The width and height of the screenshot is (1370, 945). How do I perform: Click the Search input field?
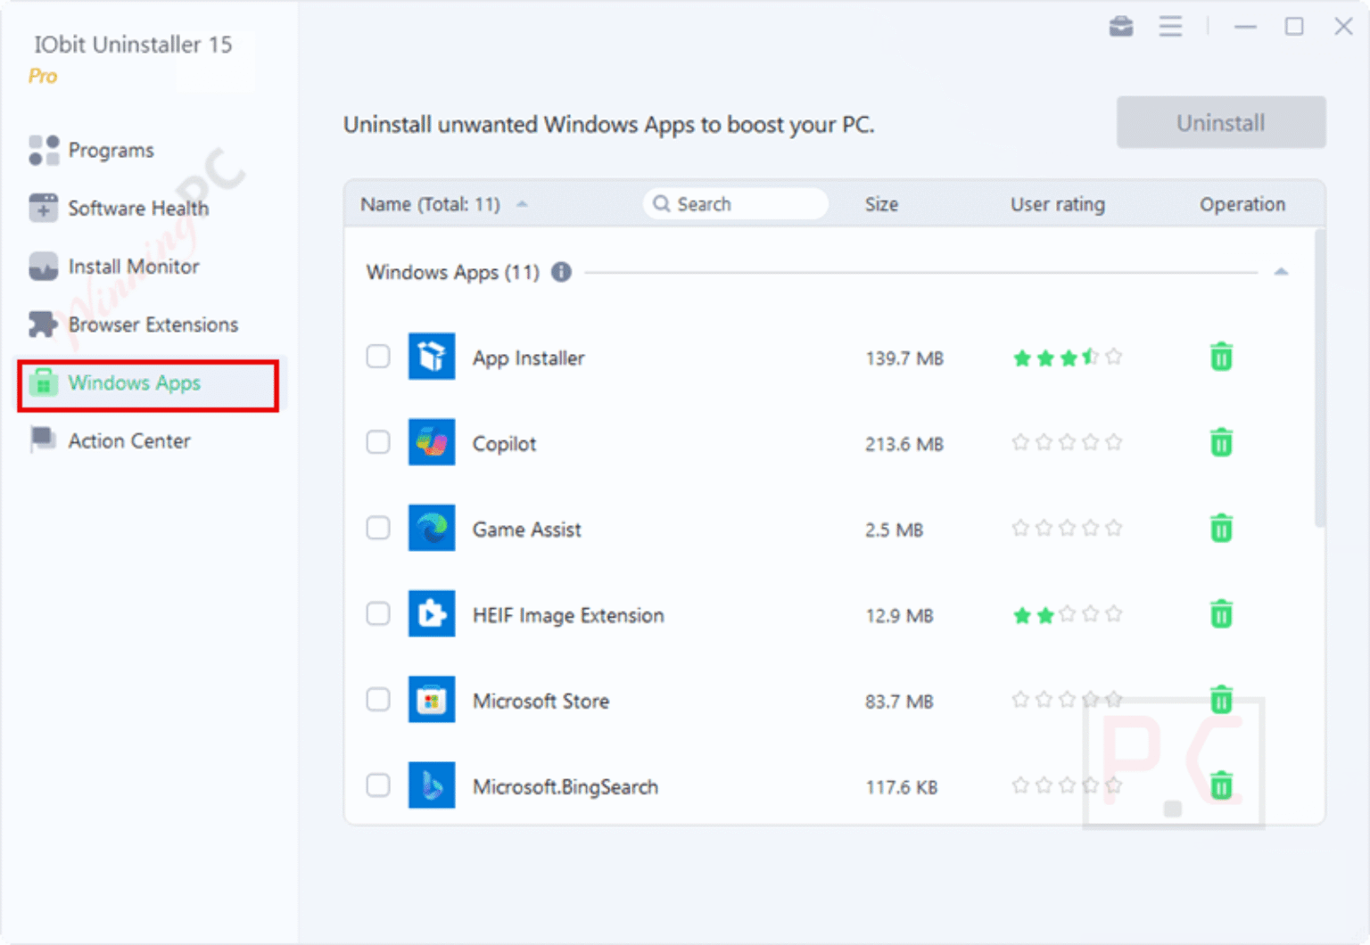click(735, 204)
